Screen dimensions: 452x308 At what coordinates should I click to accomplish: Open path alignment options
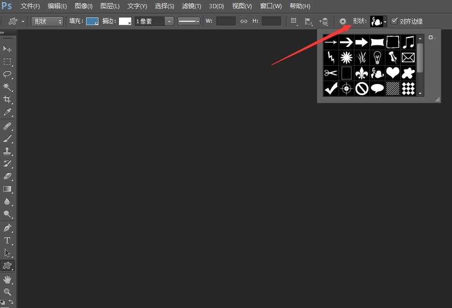[309, 21]
